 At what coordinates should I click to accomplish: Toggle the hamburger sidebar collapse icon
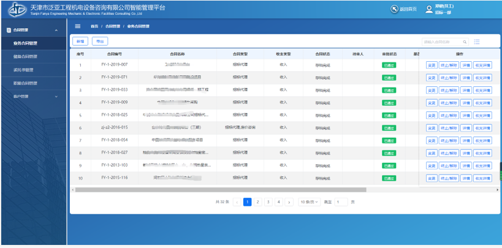[x=78, y=26]
